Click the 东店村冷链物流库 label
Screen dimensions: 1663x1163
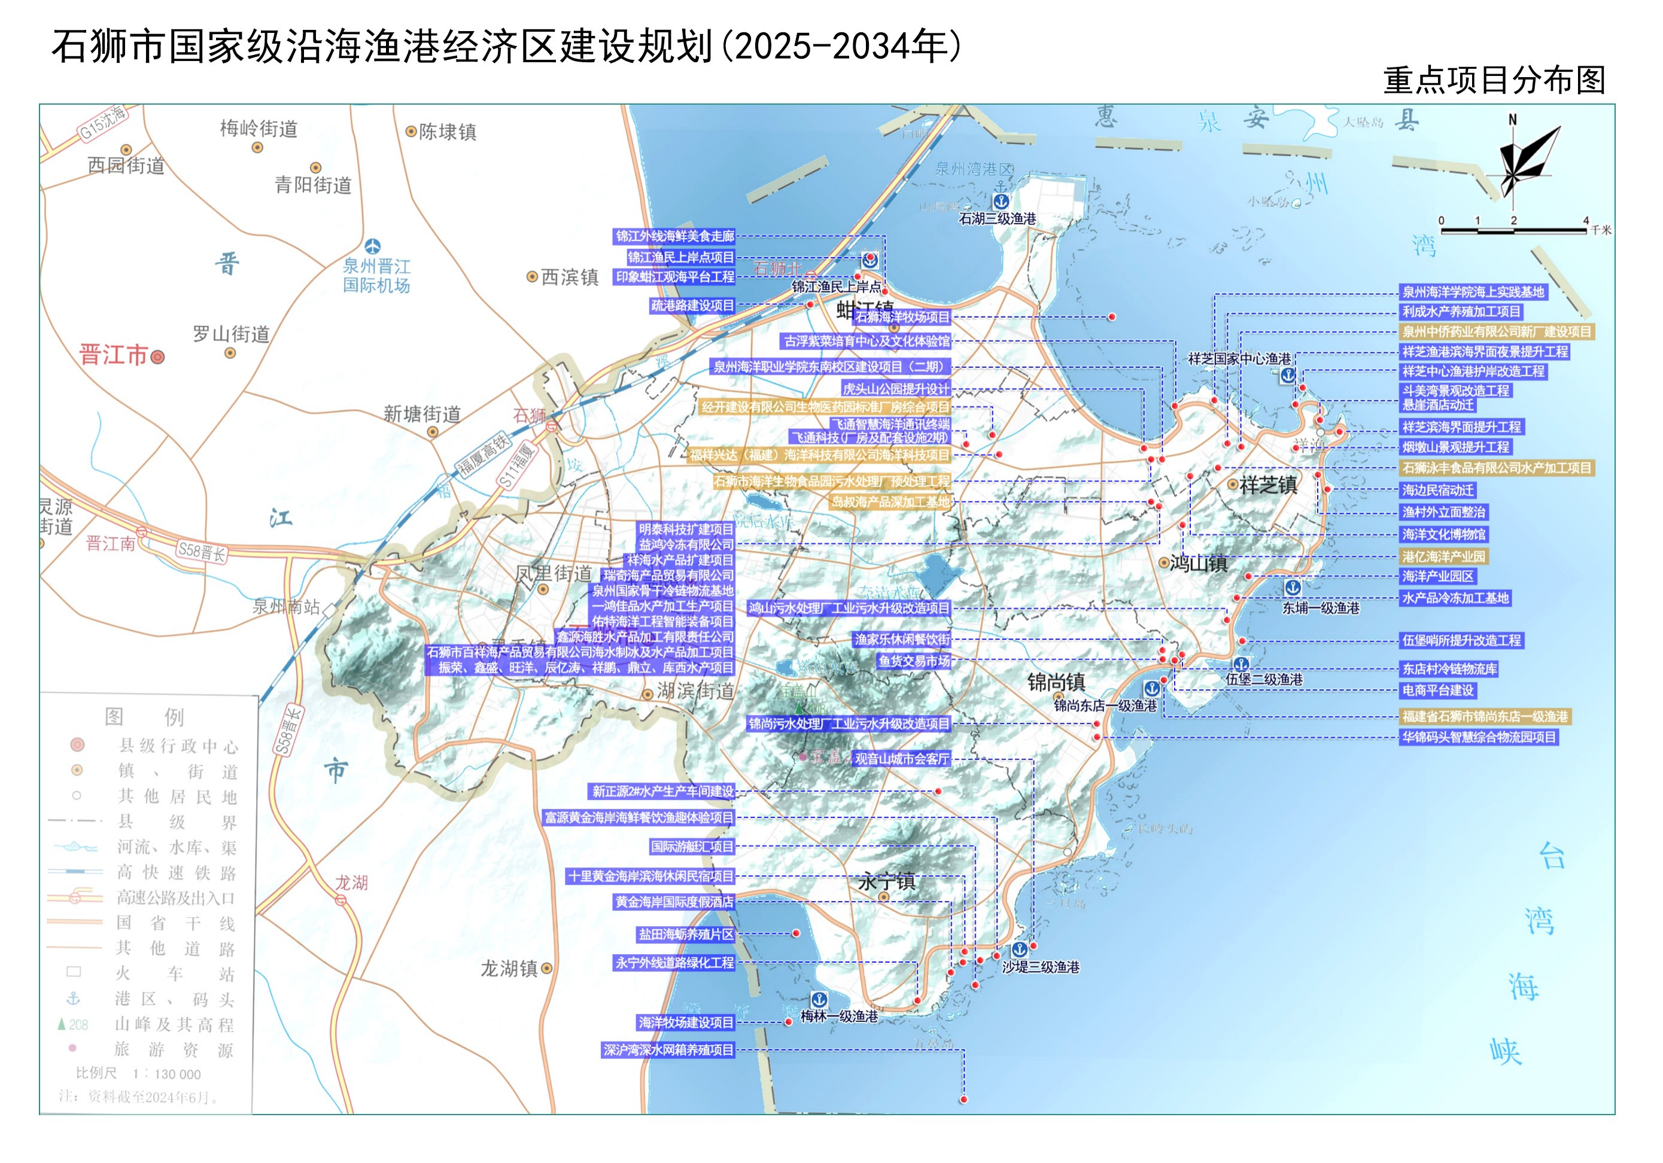1449,669
